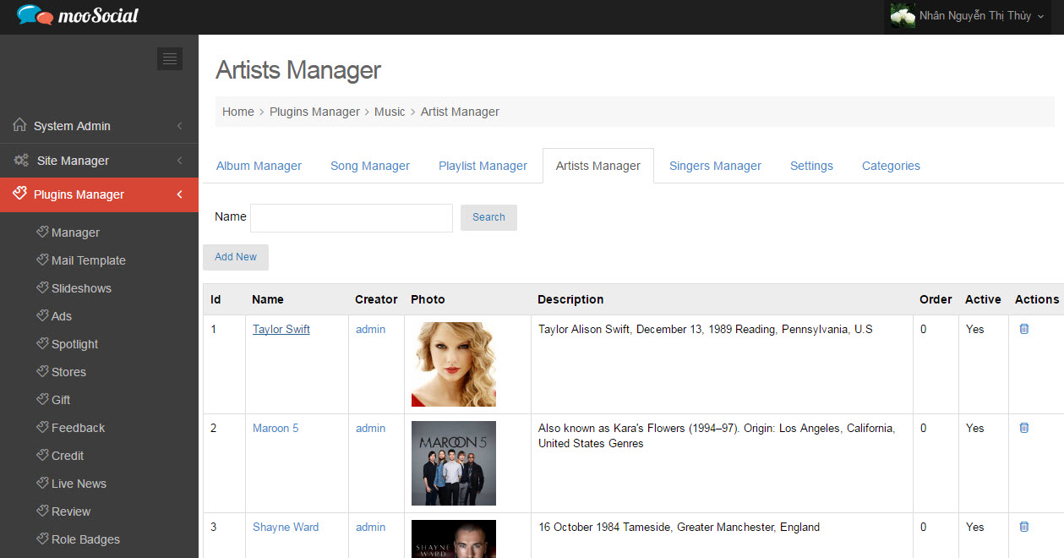Image resolution: width=1064 pixels, height=558 pixels.
Task: Click the tag icon beside Live News
Action: 42,483
